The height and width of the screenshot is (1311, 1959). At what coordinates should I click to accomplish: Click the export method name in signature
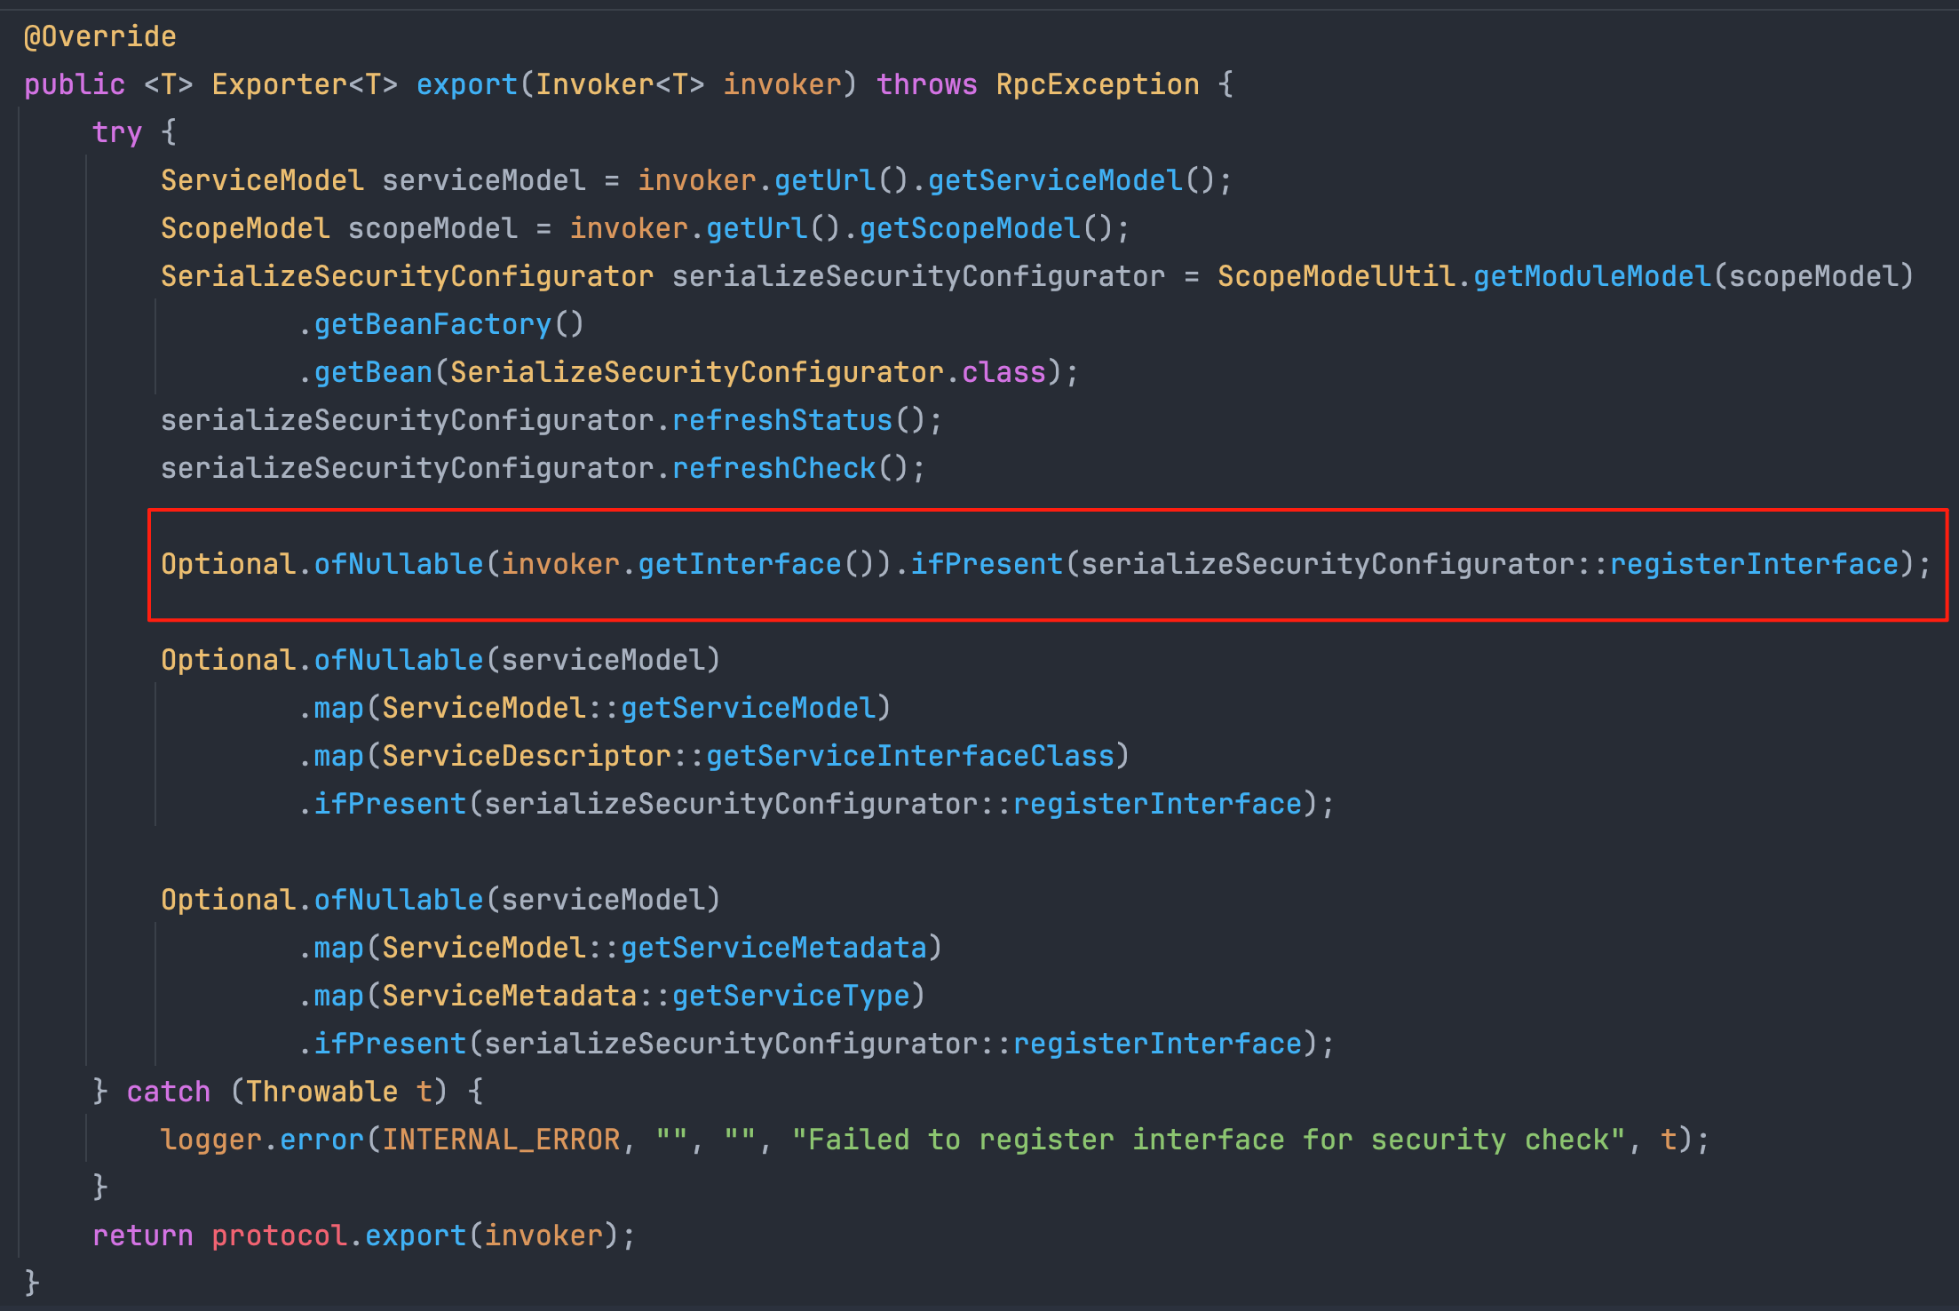(x=466, y=84)
